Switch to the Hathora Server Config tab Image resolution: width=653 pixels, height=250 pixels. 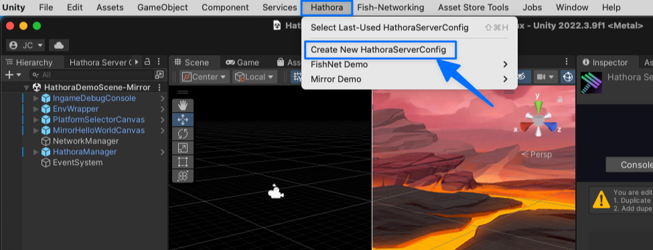100,62
